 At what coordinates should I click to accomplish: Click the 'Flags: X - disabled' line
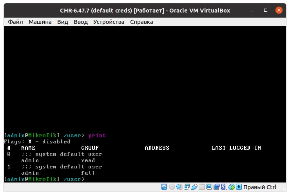click(x=37, y=142)
